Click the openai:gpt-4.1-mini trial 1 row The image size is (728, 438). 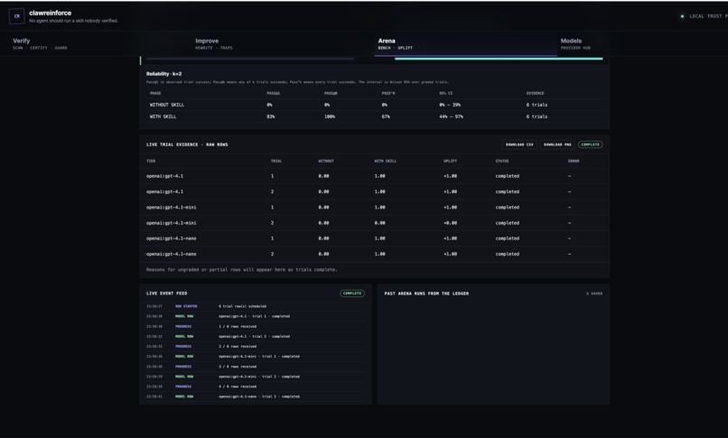click(374, 208)
